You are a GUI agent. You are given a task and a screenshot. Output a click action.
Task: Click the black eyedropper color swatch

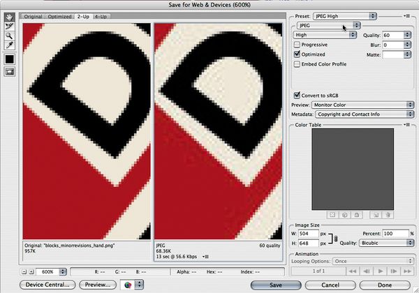pyautogui.click(x=10, y=59)
